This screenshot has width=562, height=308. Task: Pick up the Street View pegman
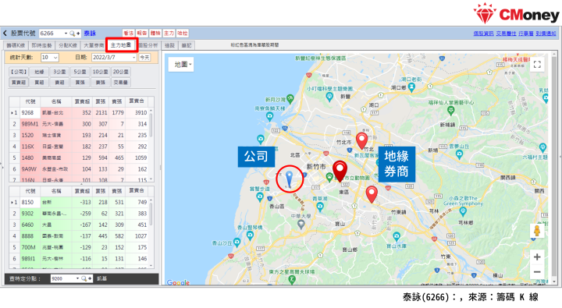click(537, 231)
